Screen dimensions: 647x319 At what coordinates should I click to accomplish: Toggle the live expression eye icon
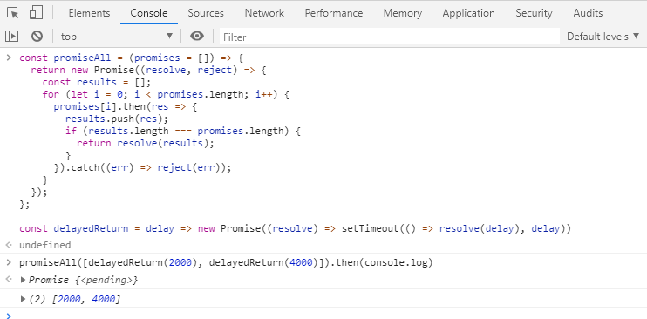197,37
